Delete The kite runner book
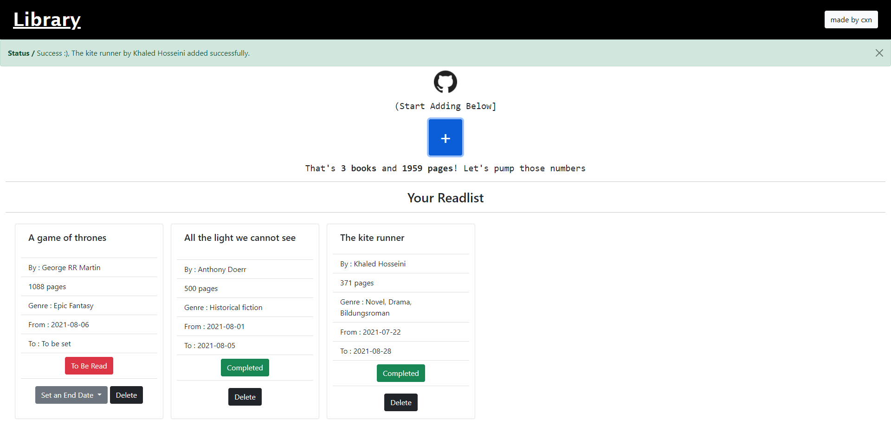 (401, 402)
